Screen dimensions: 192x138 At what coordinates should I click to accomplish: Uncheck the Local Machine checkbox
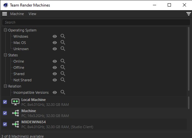(5, 102)
